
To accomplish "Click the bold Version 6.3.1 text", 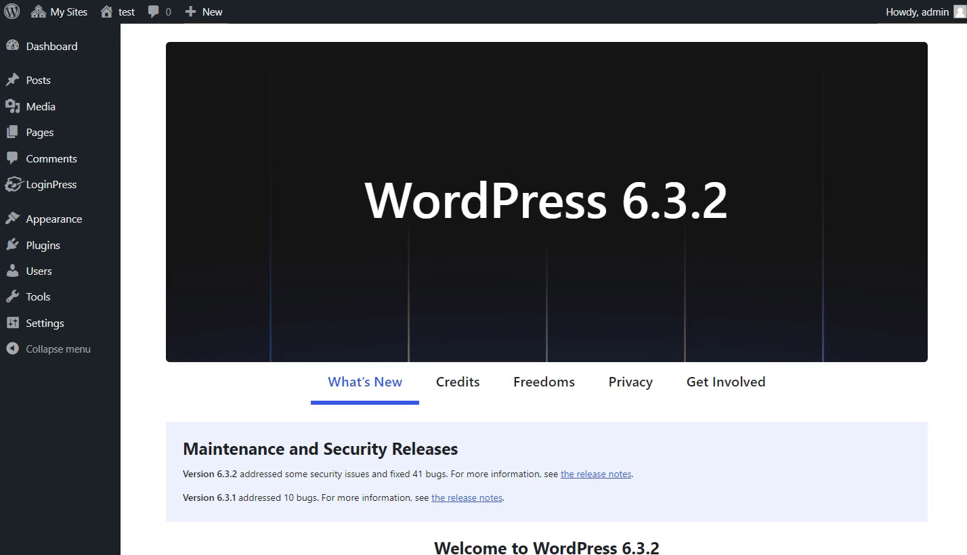I will pos(209,497).
